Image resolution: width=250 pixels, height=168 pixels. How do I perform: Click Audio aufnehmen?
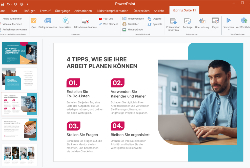click(x=12, y=18)
